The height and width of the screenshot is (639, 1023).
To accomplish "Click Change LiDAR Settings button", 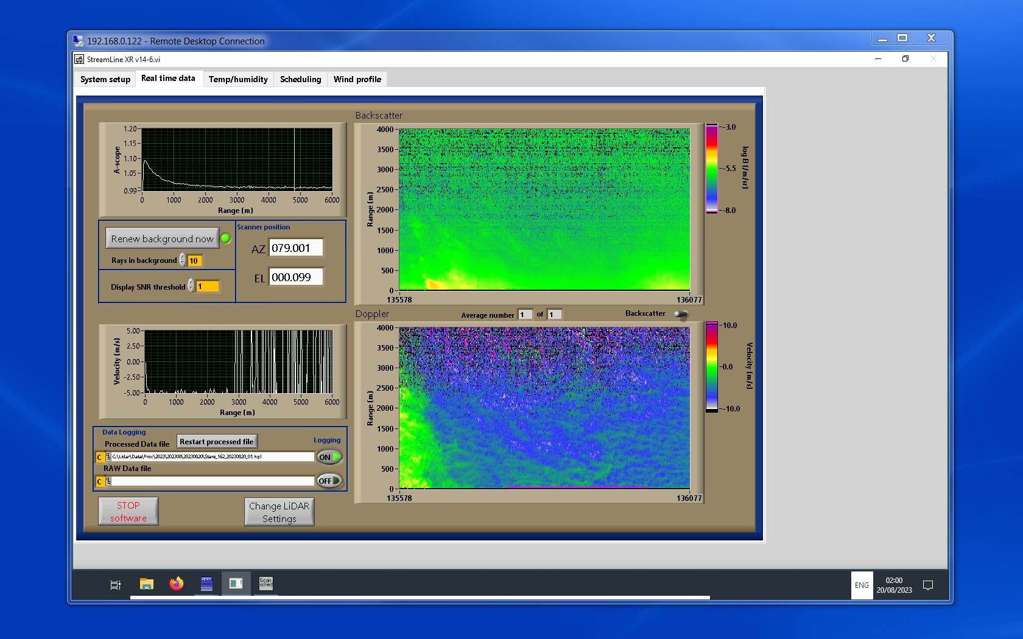I will [279, 512].
